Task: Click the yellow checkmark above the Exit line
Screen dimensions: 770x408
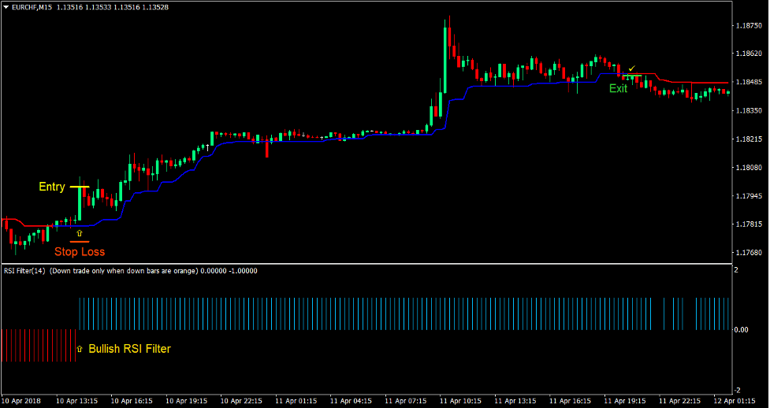Action: pyautogui.click(x=632, y=69)
